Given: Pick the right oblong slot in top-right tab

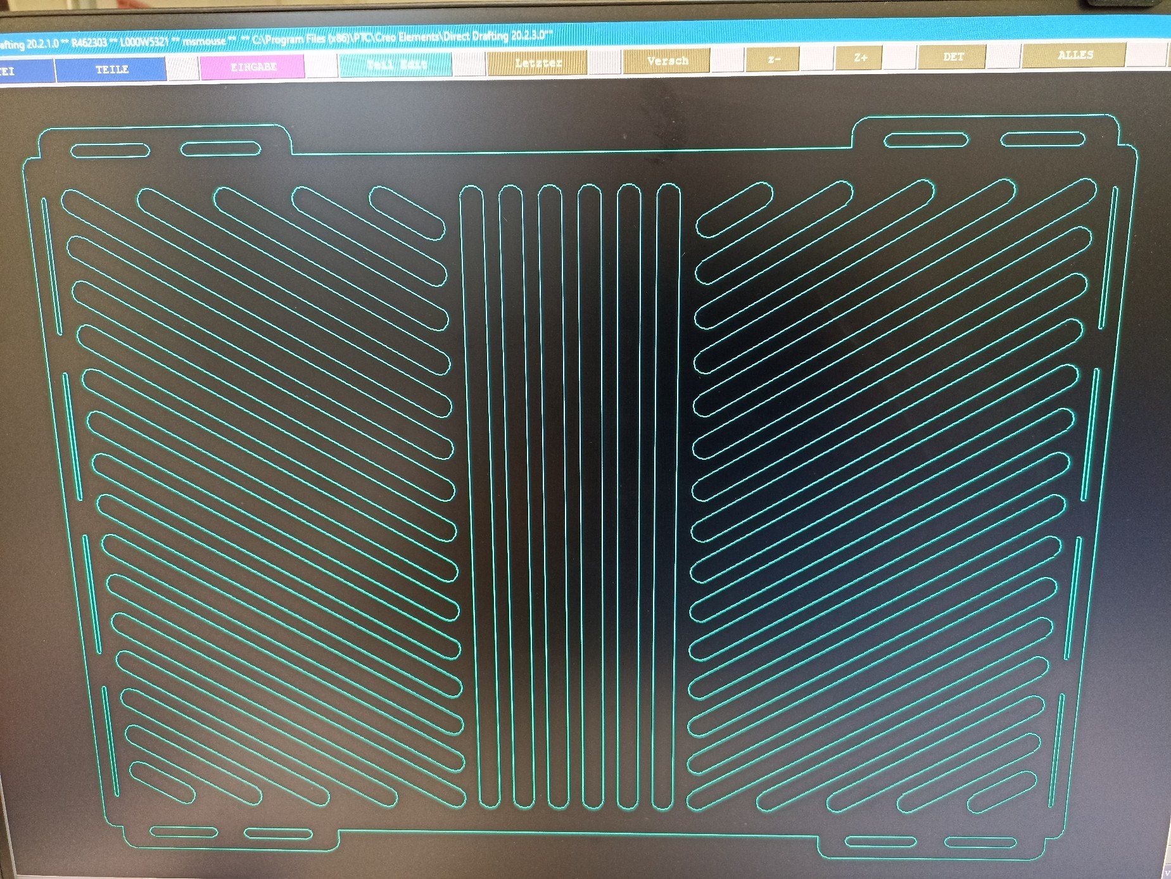Looking at the screenshot, I should pos(1042,139).
